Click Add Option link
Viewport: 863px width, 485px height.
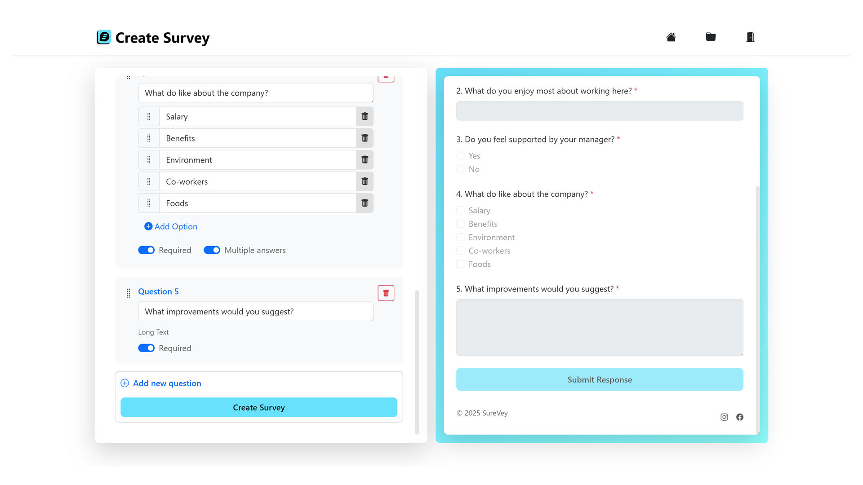pos(171,226)
